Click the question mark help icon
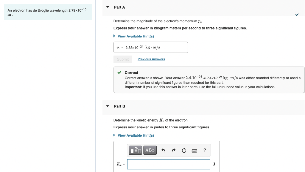This screenshot has height=172, width=305. (204, 150)
